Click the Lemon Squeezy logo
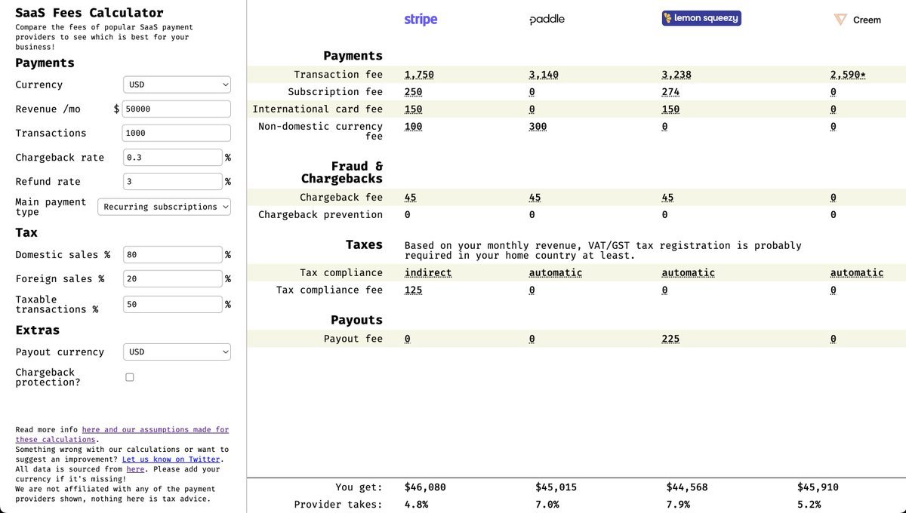This screenshot has height=513, width=906. click(701, 18)
